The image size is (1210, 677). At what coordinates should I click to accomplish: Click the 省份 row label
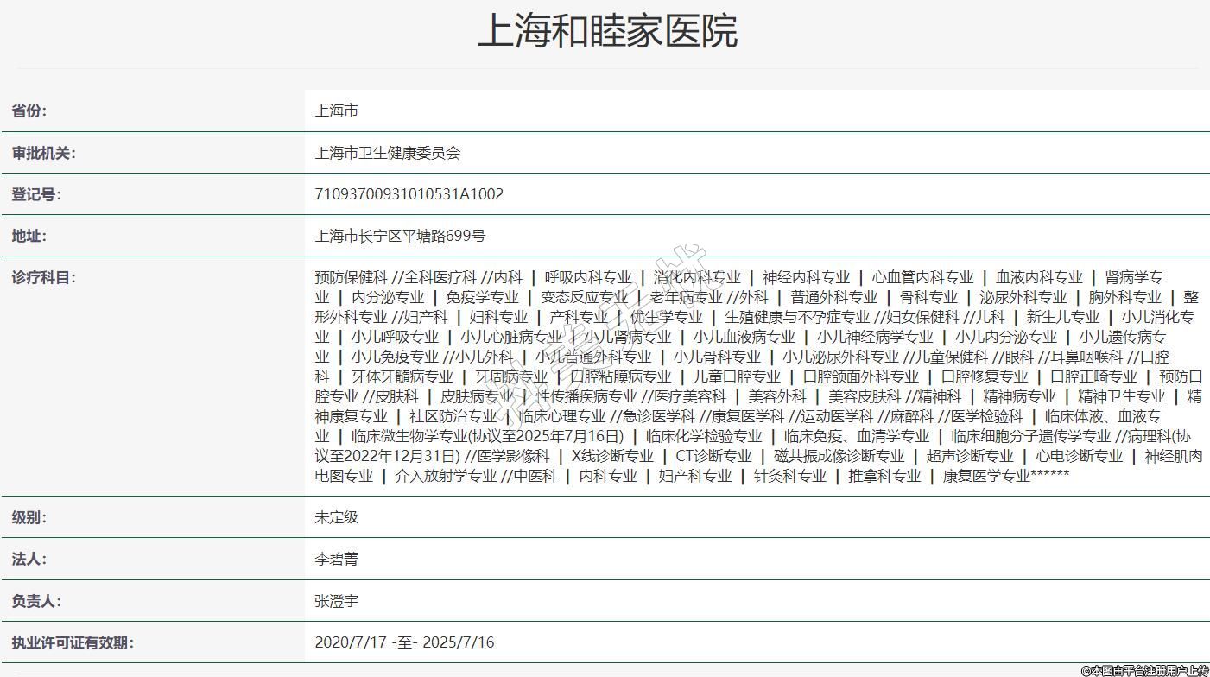tap(29, 111)
